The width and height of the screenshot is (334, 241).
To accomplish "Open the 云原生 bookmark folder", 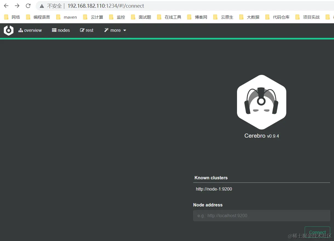I will coord(223,17).
